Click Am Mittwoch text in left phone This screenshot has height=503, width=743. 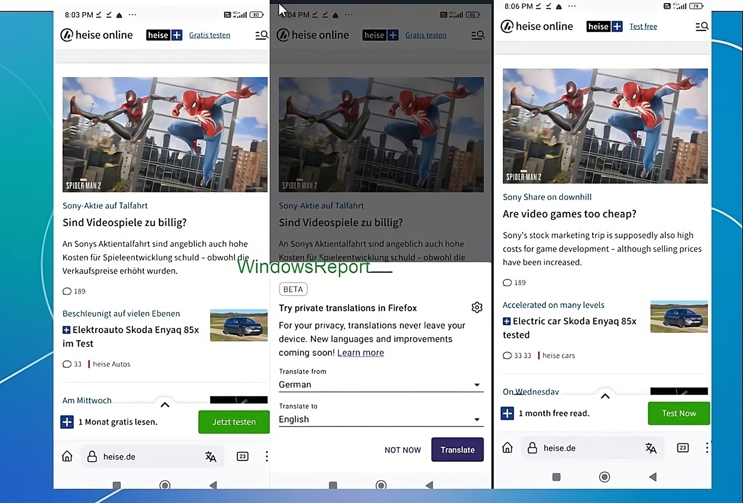click(x=87, y=400)
